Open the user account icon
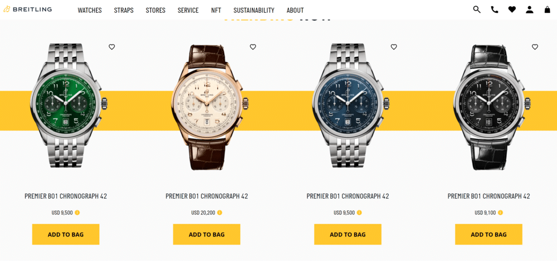557x261 pixels. coord(530,9)
